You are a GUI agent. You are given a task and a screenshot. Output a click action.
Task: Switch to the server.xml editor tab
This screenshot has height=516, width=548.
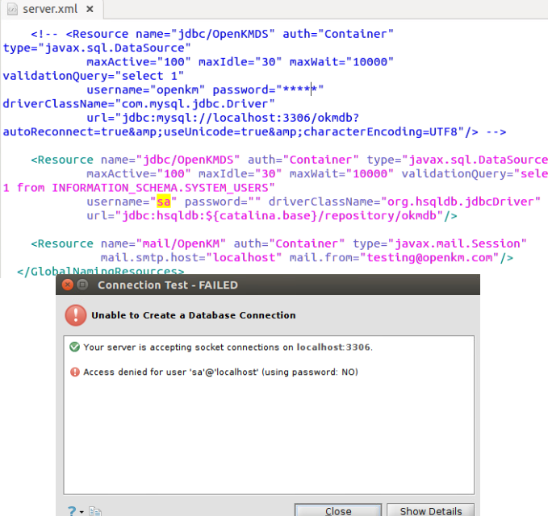click(50, 9)
